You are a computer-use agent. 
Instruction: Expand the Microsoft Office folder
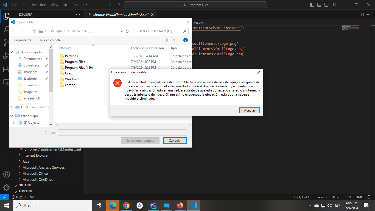point(20,173)
